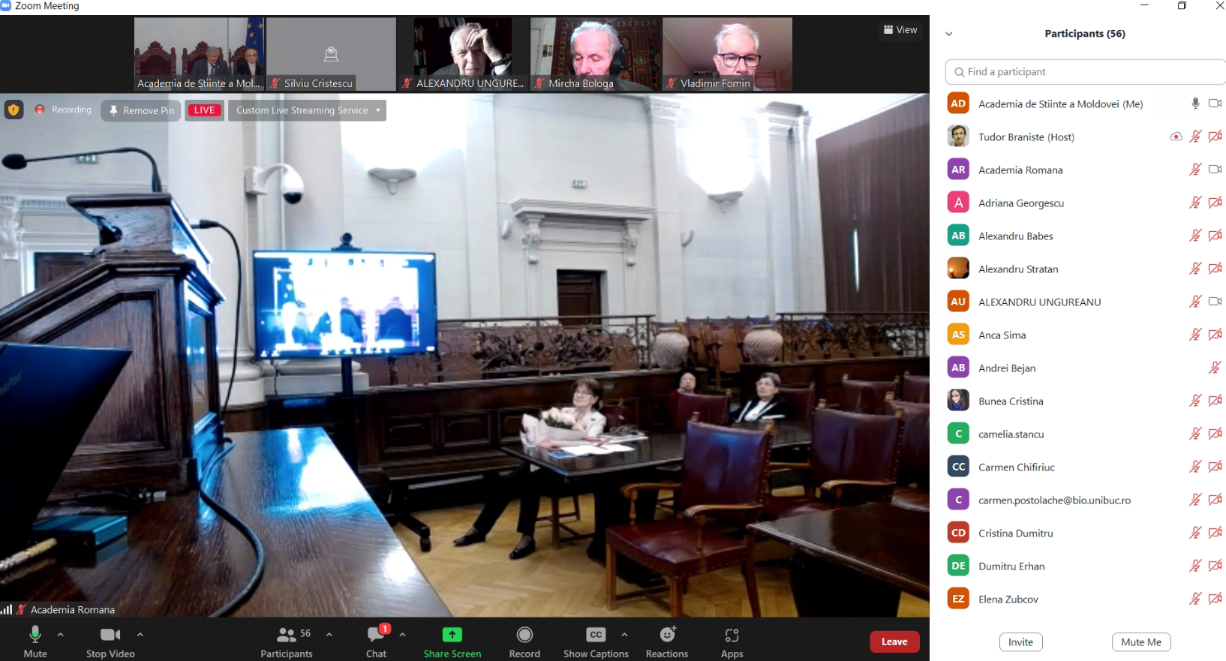This screenshot has height=661, width=1226.
Task: Focus the Find a participant search field
Action: pos(1086,72)
